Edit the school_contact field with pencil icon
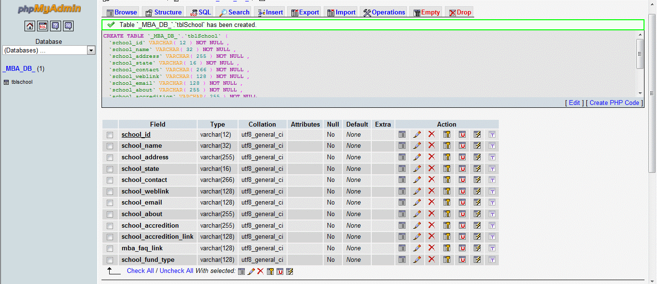The height and width of the screenshot is (284, 657). (x=417, y=180)
